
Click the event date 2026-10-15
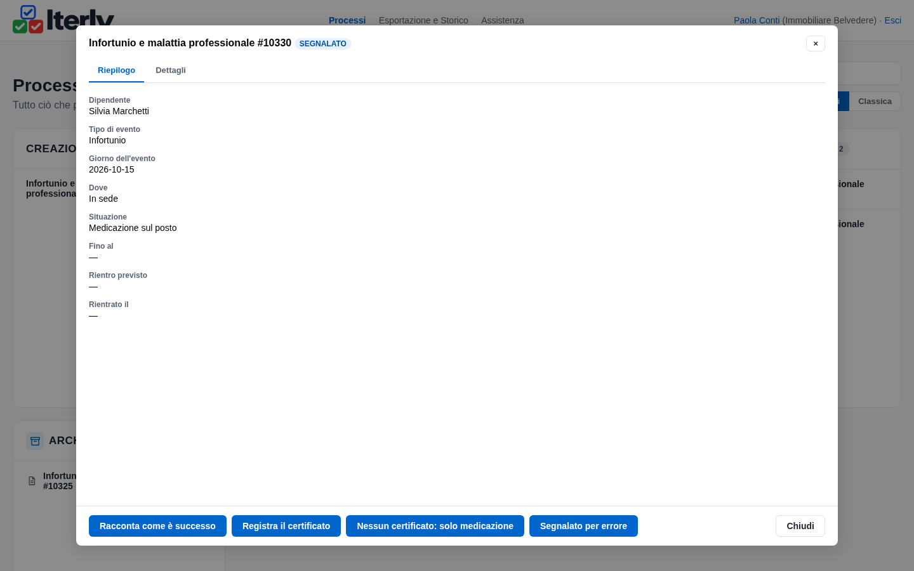point(112,169)
